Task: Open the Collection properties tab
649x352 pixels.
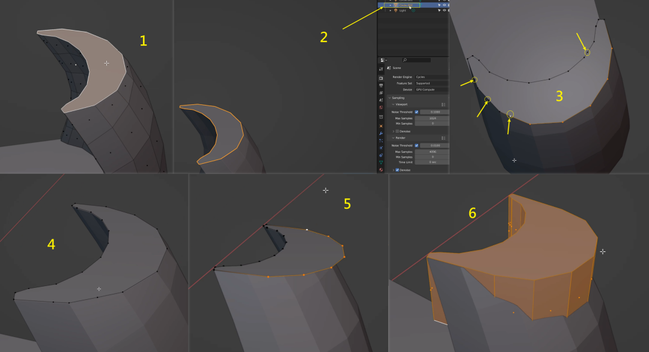Action: (x=381, y=117)
